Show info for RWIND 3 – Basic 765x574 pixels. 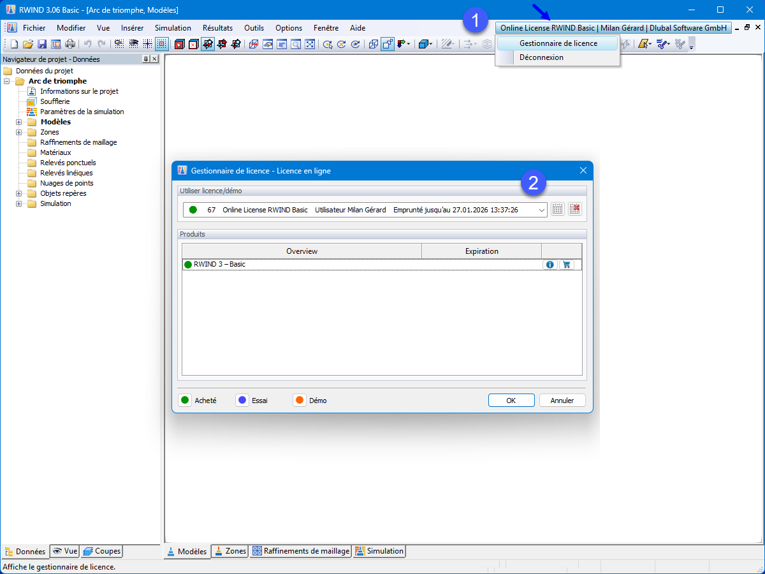[550, 265]
